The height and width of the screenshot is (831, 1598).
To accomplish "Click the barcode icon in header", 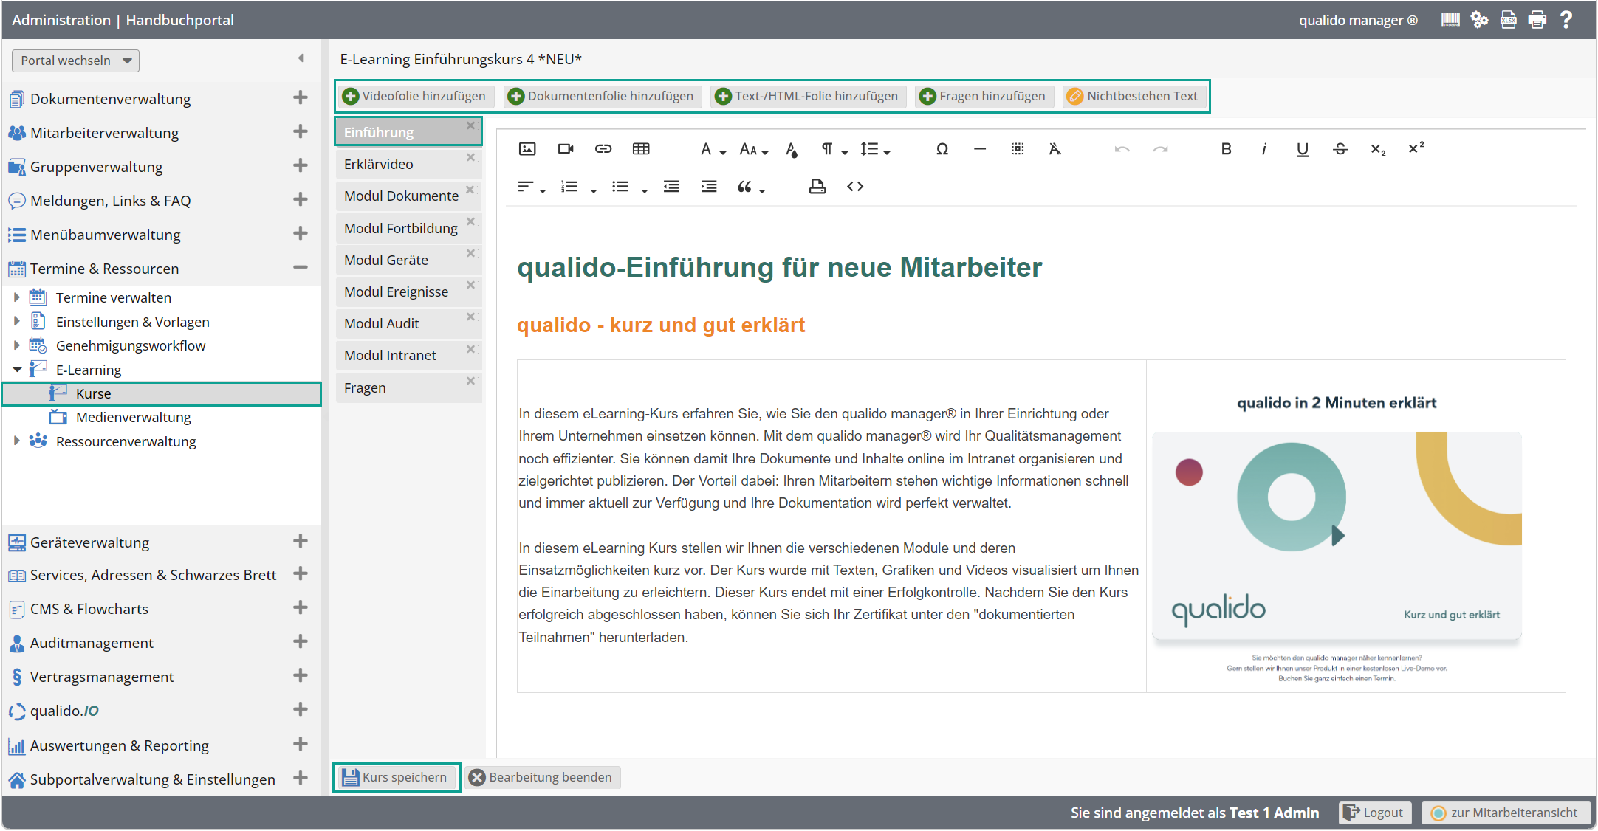I will [1450, 20].
